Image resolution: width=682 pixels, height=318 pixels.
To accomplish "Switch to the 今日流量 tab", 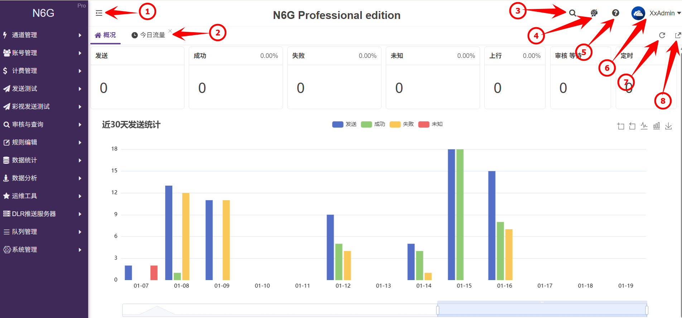I will tap(149, 35).
